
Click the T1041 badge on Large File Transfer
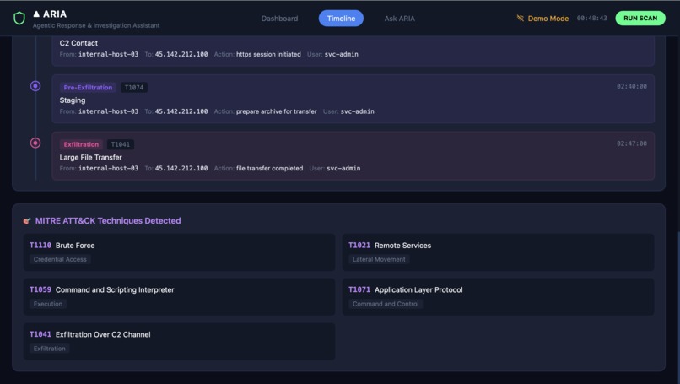(x=120, y=144)
